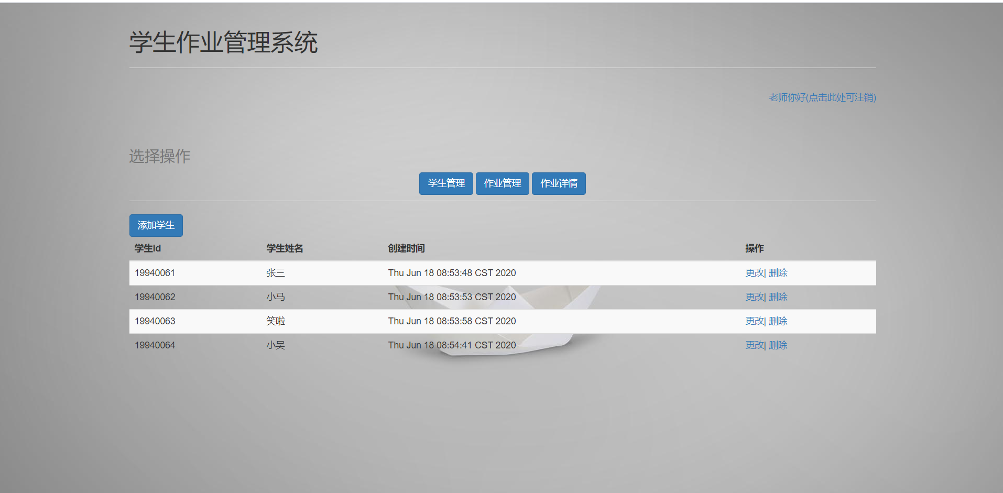Click 更改 for student 小吴
The image size is (1003, 493).
pyautogui.click(x=755, y=345)
